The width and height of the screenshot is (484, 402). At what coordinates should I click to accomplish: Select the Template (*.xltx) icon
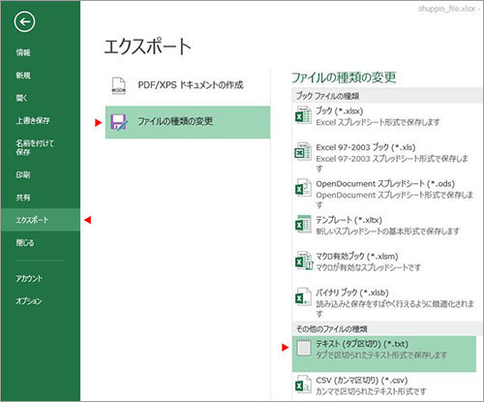click(x=303, y=225)
